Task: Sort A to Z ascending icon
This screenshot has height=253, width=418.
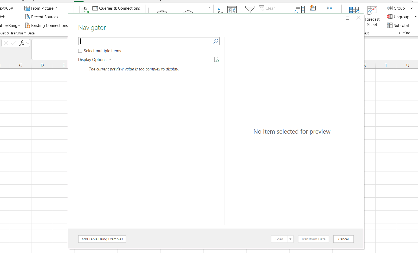Action: pos(220,10)
